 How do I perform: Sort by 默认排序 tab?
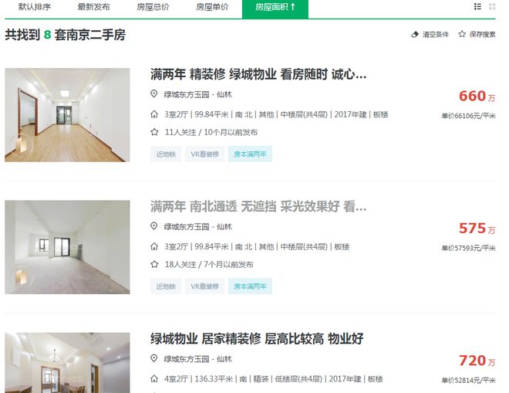coord(35,7)
